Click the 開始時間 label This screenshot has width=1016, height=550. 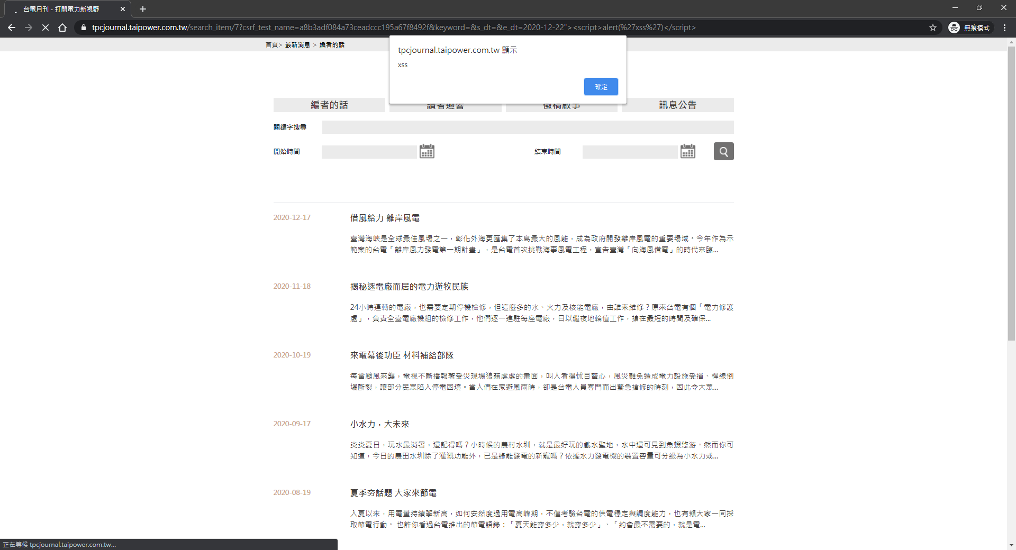[286, 152]
